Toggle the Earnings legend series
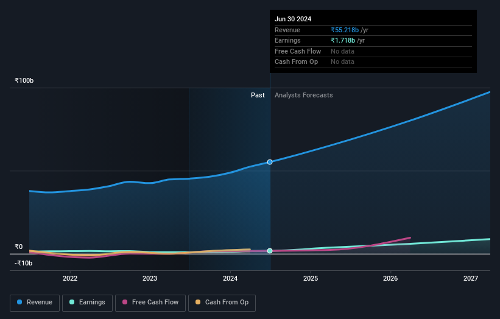Viewport: 500px width, 319px height. (87, 303)
